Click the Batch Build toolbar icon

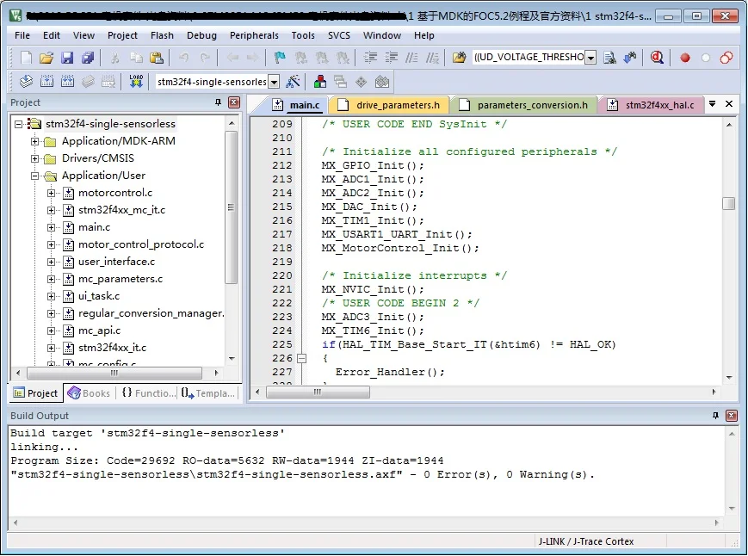[x=88, y=82]
